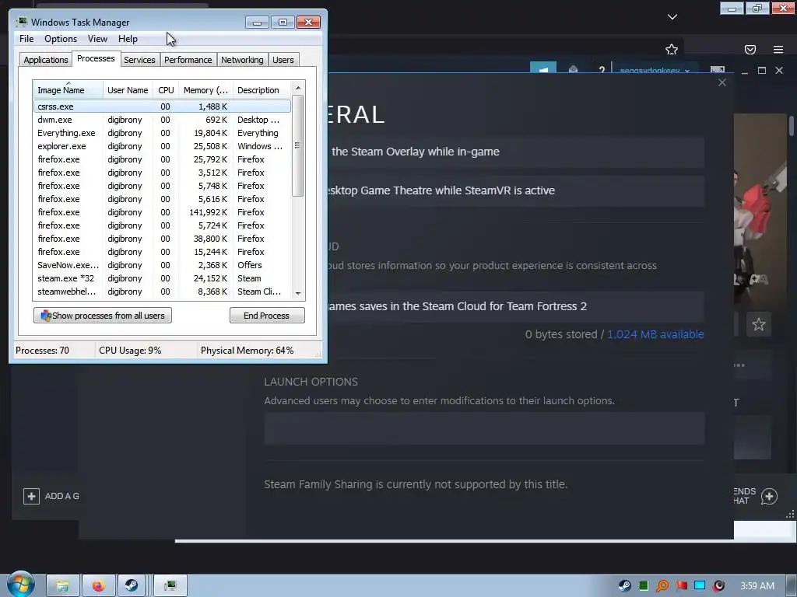Select the dwm.exe process row
Image resolution: width=797 pixels, height=597 pixels.
[162, 120]
